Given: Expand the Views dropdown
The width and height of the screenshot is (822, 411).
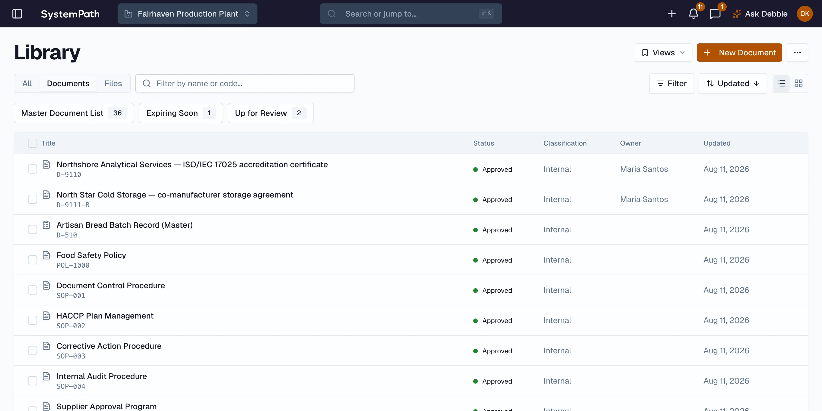Looking at the screenshot, I should [x=663, y=53].
